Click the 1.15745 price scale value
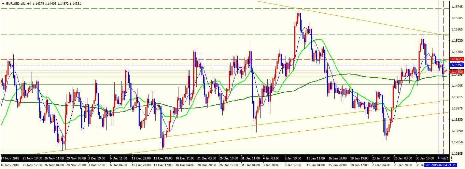This screenshot has width=465, height=169. (x=457, y=7)
